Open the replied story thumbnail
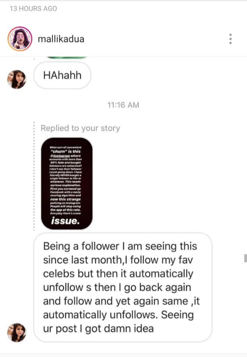 pyautogui.click(x=67, y=183)
